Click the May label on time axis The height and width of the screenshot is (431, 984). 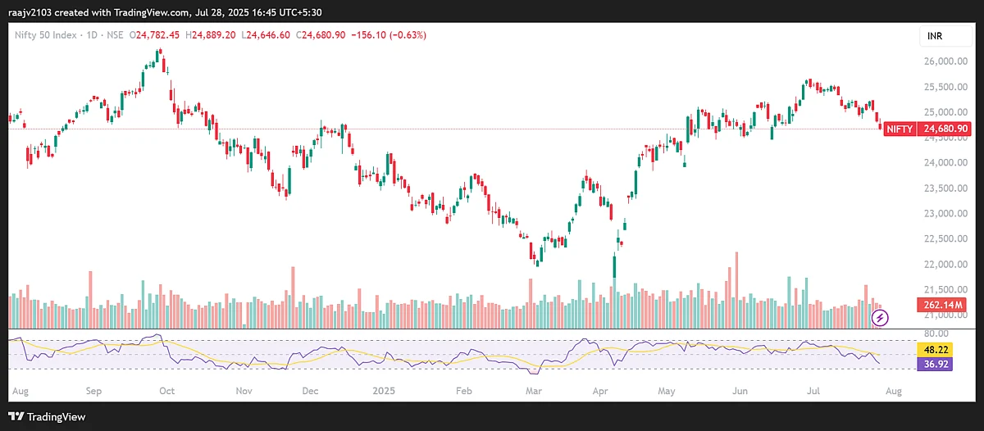667,392
